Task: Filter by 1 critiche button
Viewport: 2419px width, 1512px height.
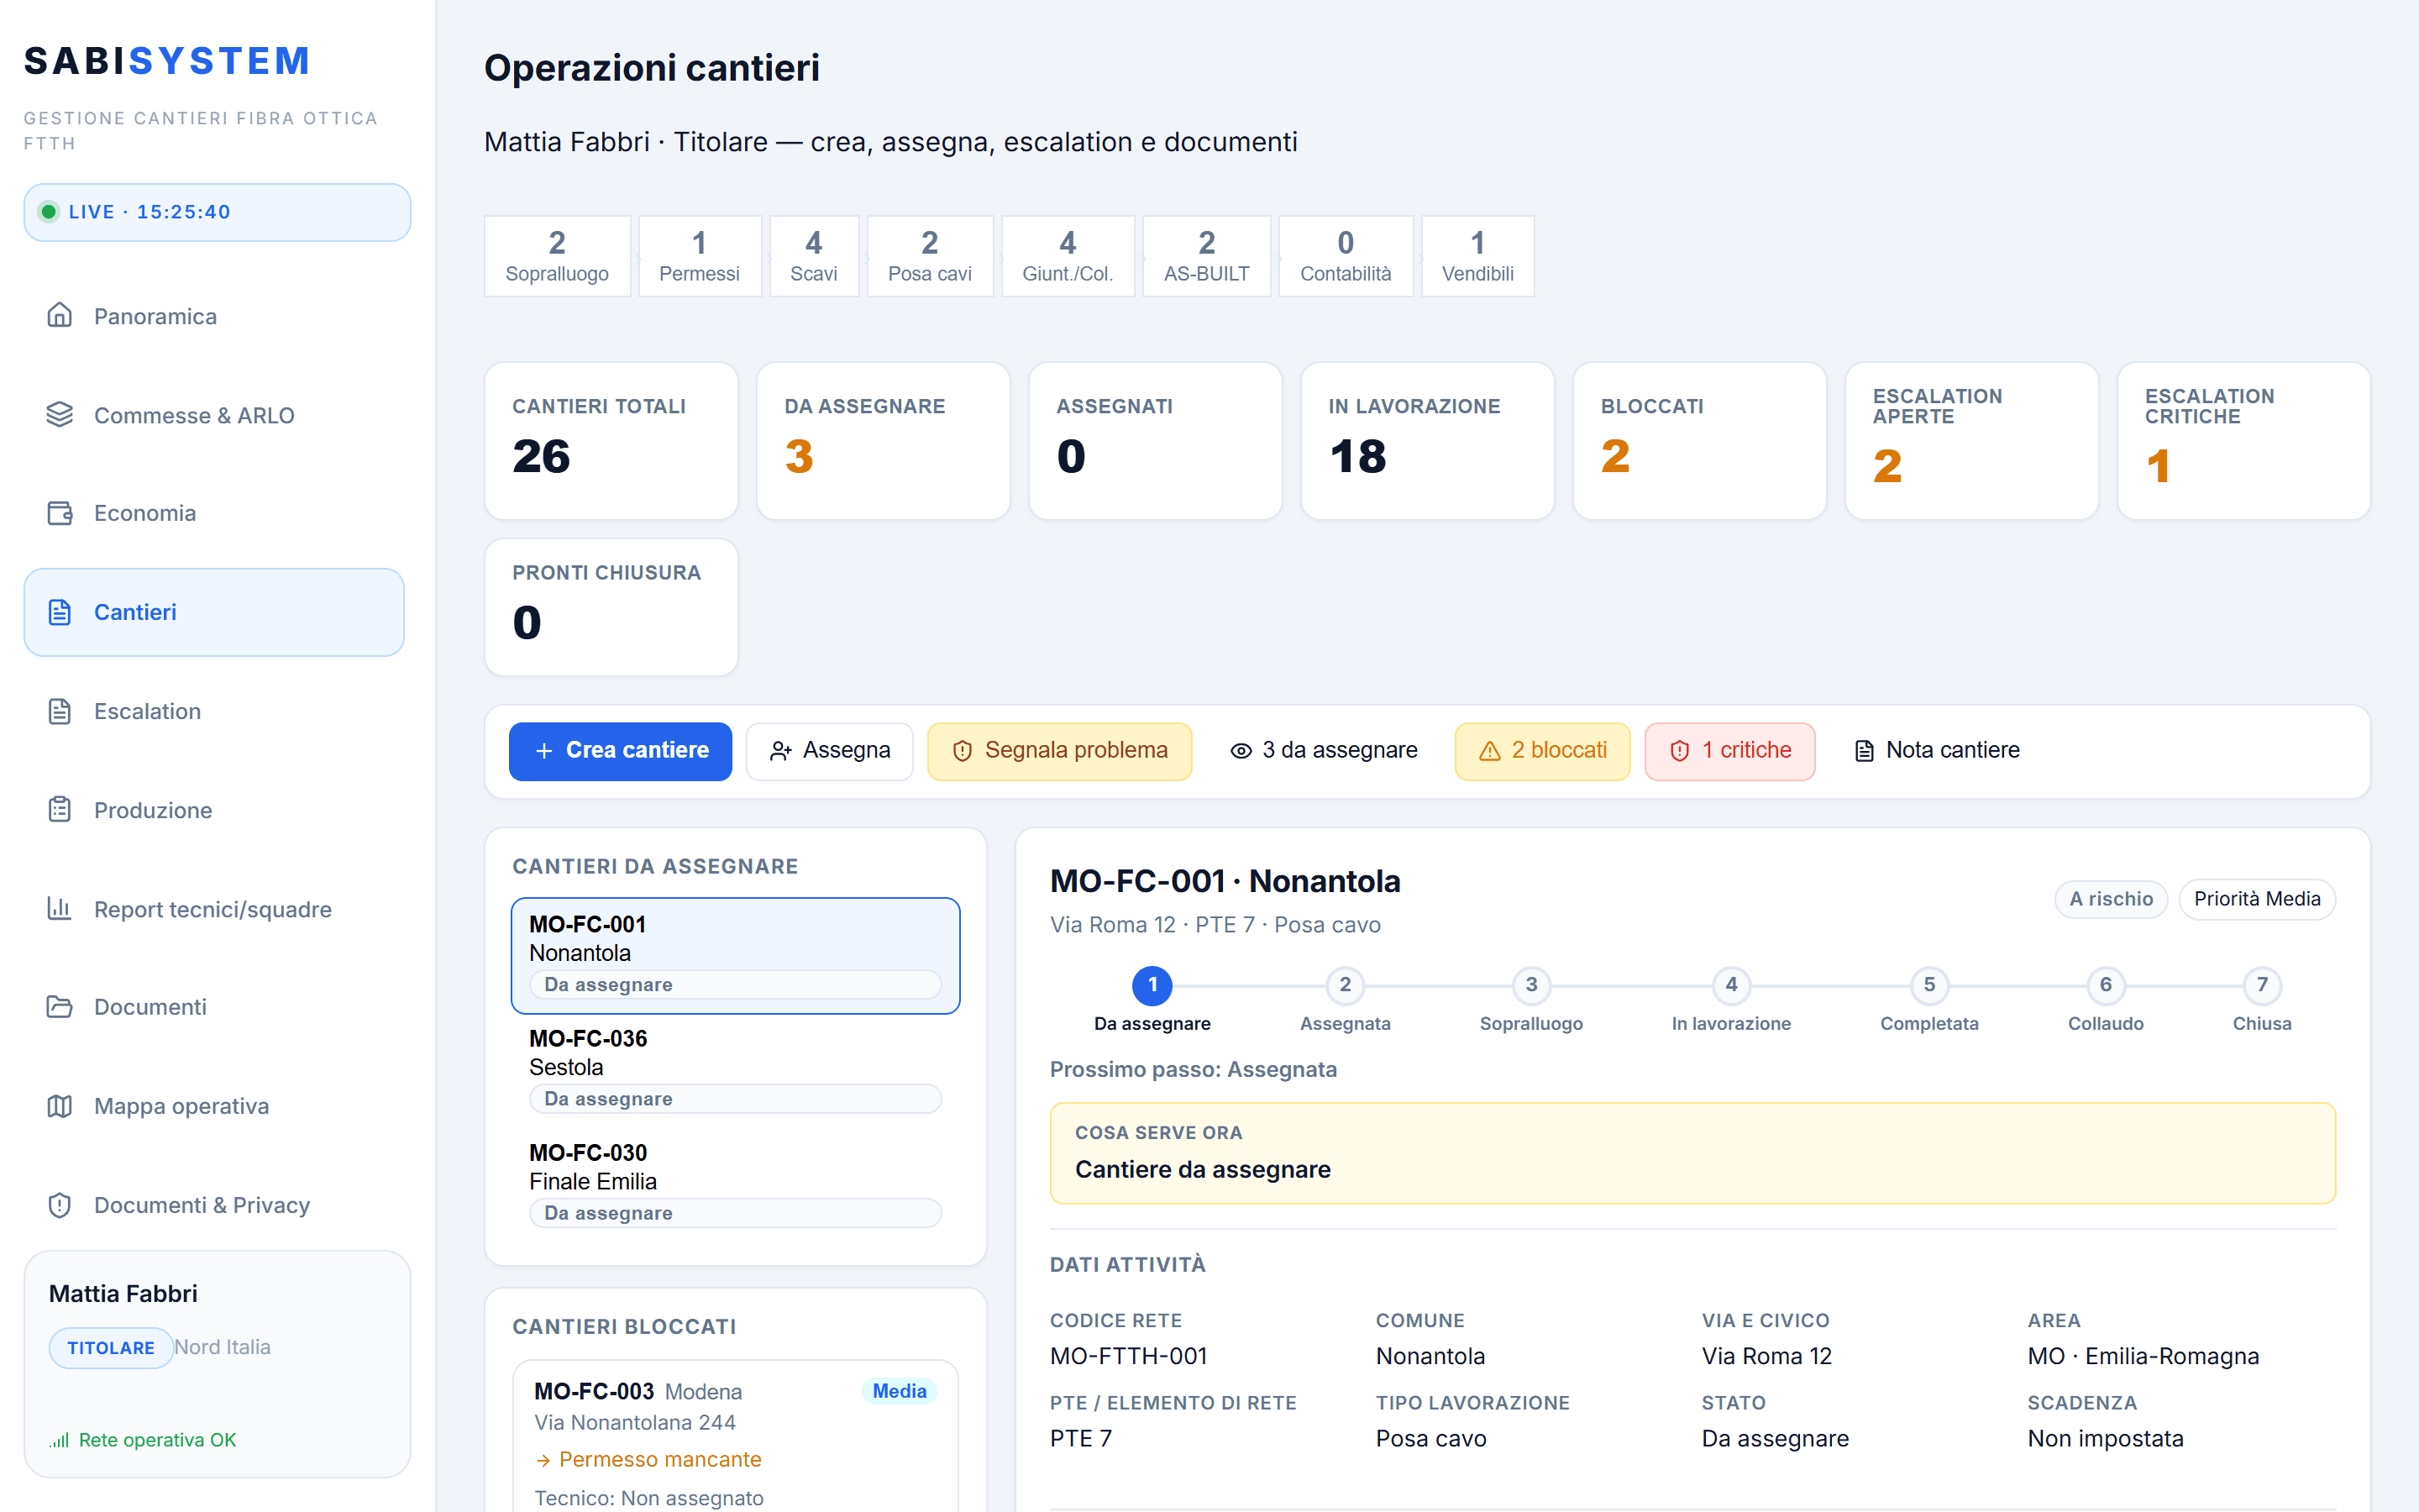Action: coord(1729,751)
